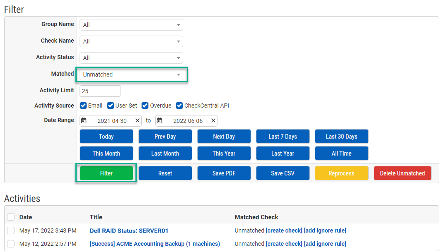The width and height of the screenshot is (442, 252).
Task: Uncheck the User Set activity source
Action: (110, 106)
